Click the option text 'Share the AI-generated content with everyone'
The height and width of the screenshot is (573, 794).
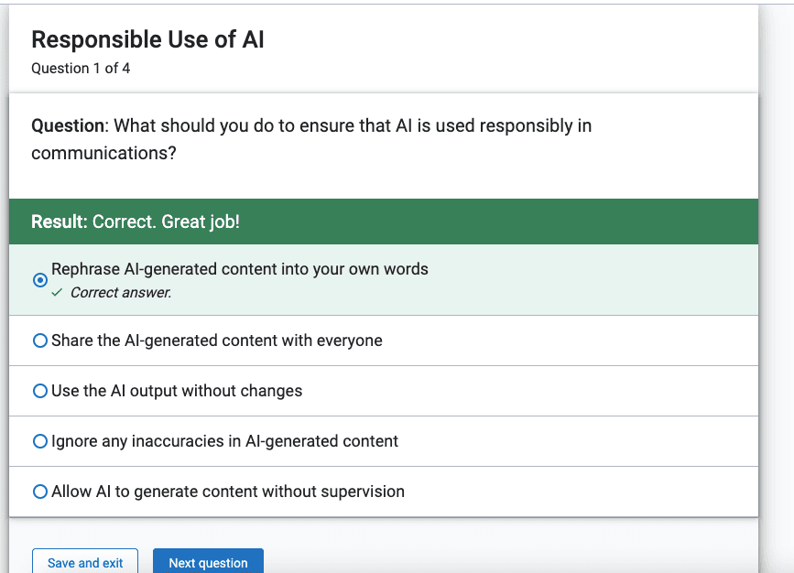[217, 341]
